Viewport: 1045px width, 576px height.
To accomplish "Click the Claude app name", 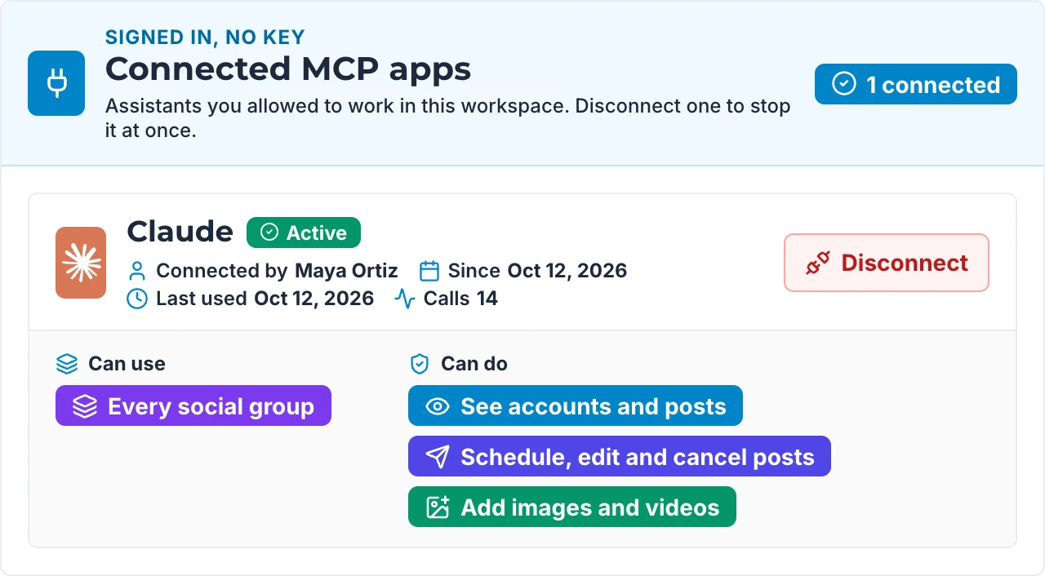I will (180, 232).
